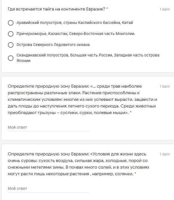Click the red asterisk after 'полевые мыши'
This screenshot has width=174, height=200.
(x=131, y=112)
